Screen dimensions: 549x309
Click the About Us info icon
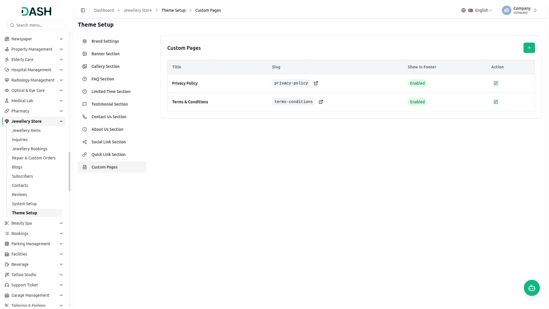pos(85,129)
